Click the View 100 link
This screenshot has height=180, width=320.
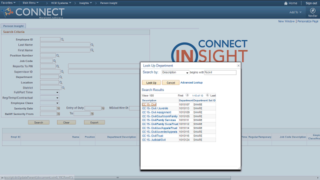pyautogui.click(x=148, y=95)
